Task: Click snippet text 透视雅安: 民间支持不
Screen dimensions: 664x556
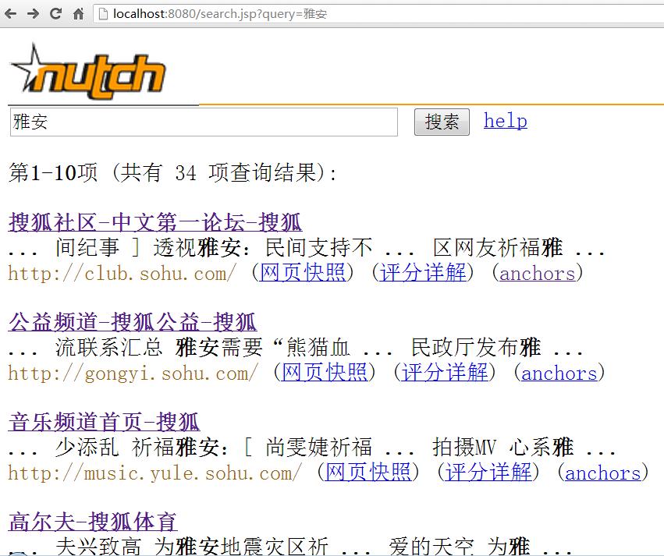Action: [x=263, y=247]
